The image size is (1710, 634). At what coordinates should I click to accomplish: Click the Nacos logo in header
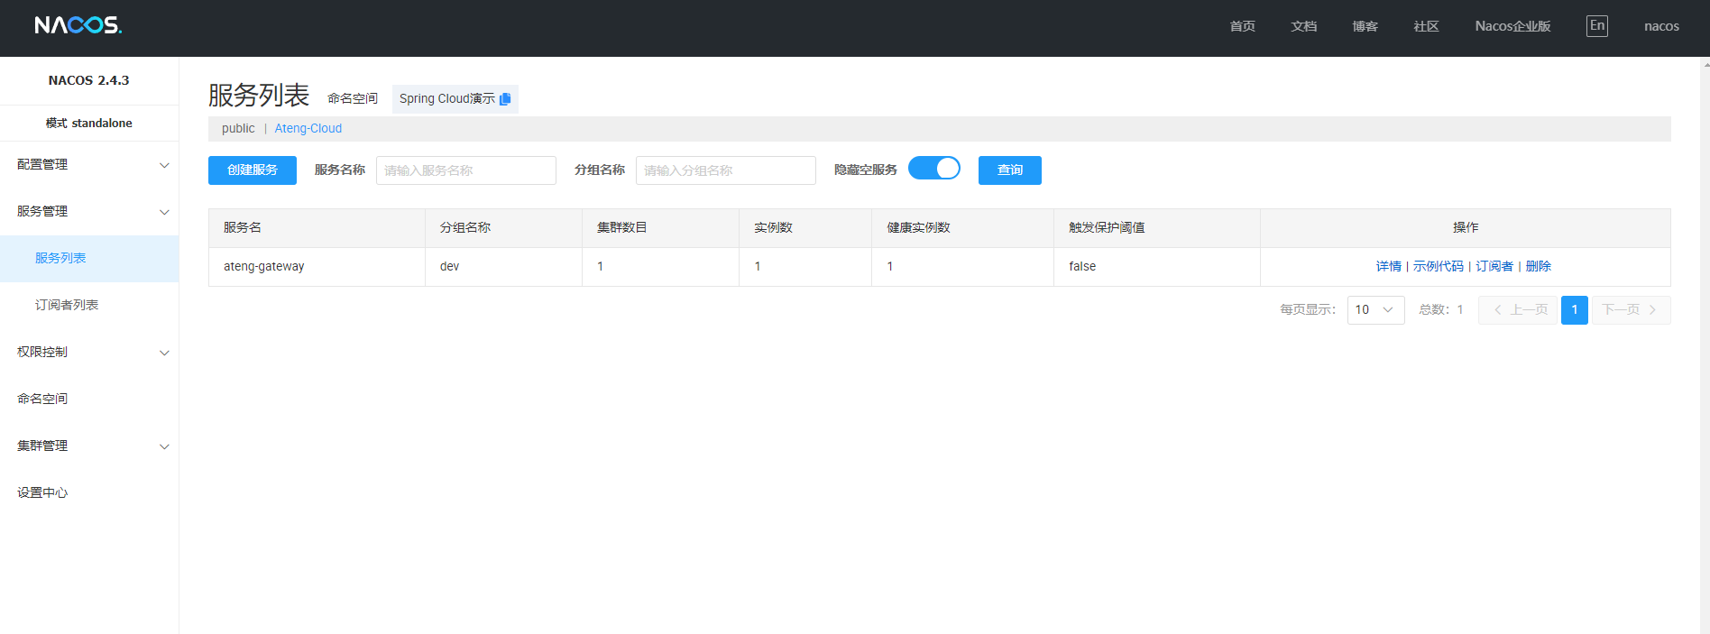(x=78, y=25)
